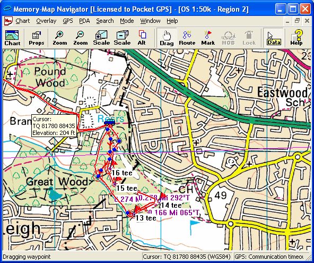
Task: Click the 49 spot height label
Action: coord(221,195)
